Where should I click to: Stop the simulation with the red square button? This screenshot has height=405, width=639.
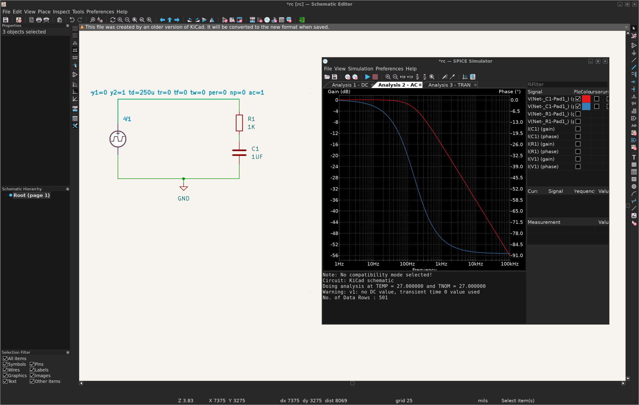point(375,77)
